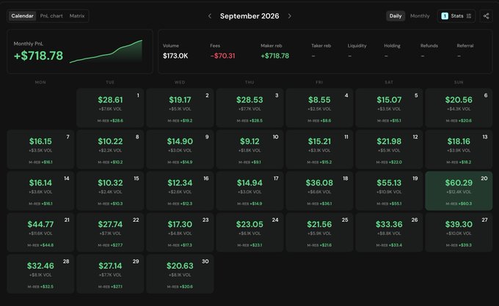Click the $27.14 day 29 cell
This screenshot has width=499, height=306.
(x=110, y=274)
